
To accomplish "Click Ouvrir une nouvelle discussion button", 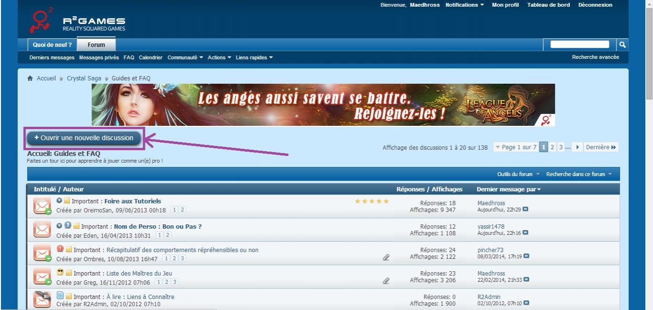I will [x=84, y=138].
